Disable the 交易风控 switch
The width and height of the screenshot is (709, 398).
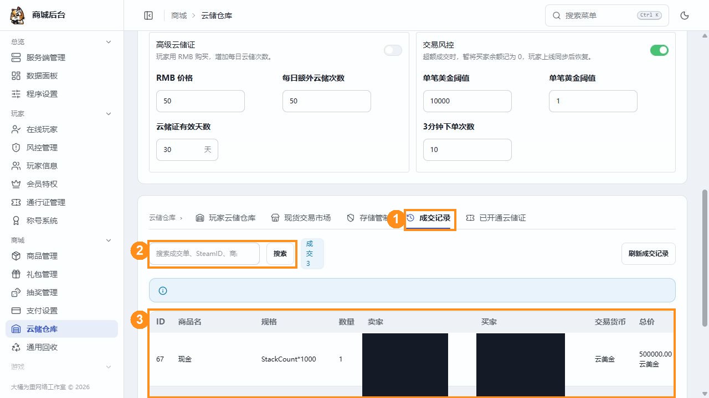[x=659, y=50]
